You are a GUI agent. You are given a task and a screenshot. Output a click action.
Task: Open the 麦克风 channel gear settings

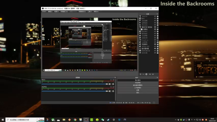click(x=113, y=84)
